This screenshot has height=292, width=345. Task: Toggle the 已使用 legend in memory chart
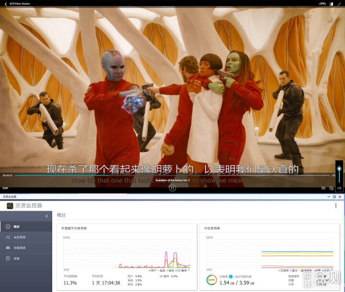pos(284,270)
